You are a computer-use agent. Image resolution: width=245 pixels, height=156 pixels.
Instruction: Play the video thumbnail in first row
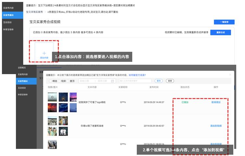52,97
